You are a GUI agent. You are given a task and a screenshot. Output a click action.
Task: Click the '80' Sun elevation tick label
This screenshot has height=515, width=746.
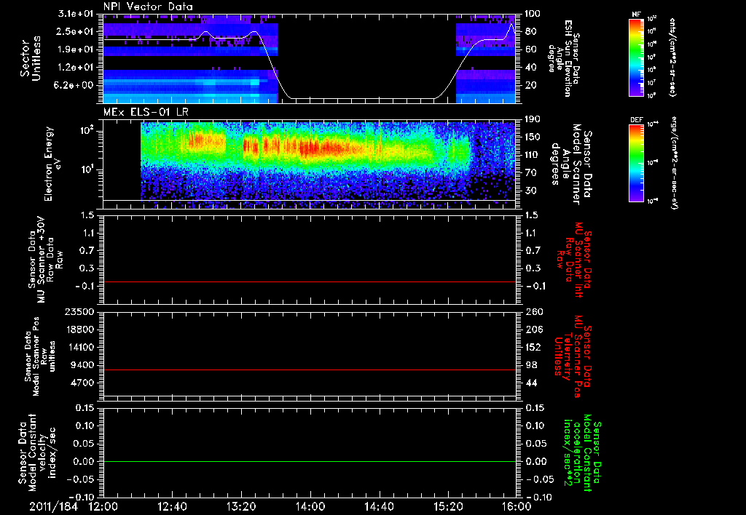click(x=531, y=31)
